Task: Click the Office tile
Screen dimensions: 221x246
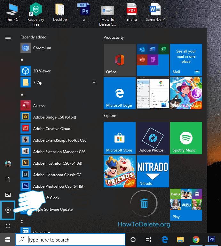Action: (120, 60)
